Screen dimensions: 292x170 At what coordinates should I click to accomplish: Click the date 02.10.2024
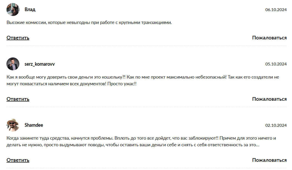[276, 125]
